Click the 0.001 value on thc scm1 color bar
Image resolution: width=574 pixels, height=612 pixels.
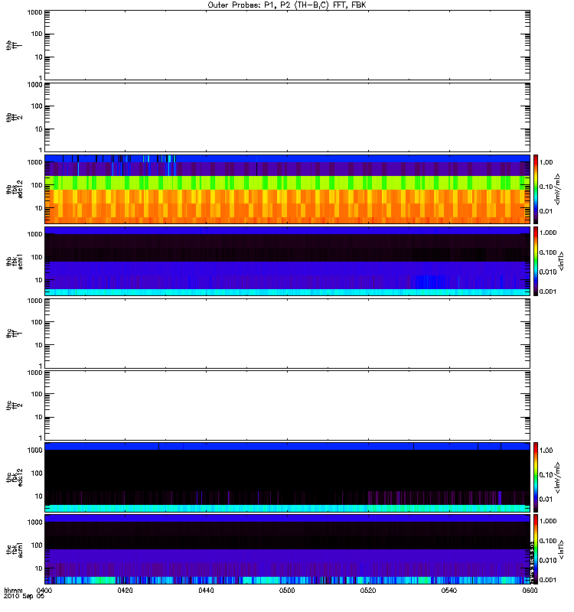548,580
